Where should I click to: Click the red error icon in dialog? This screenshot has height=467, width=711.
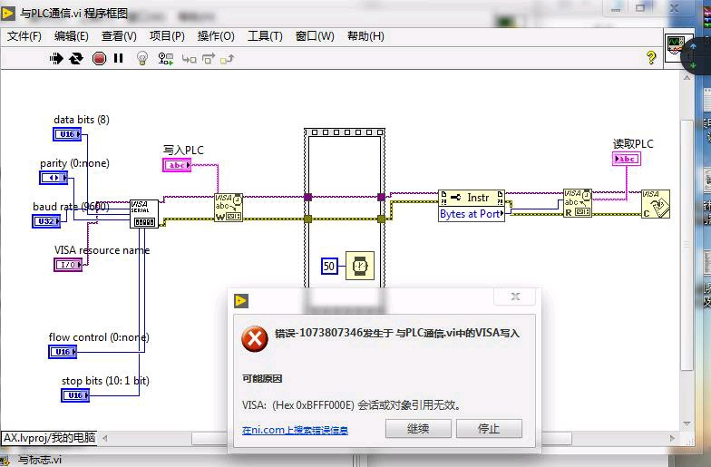255,338
